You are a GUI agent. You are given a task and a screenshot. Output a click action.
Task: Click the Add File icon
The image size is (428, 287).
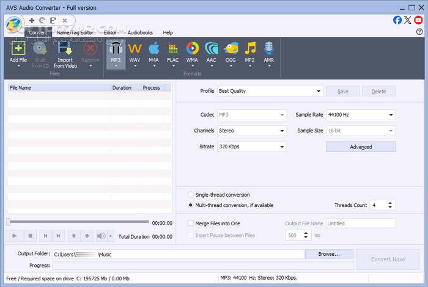tap(18, 49)
